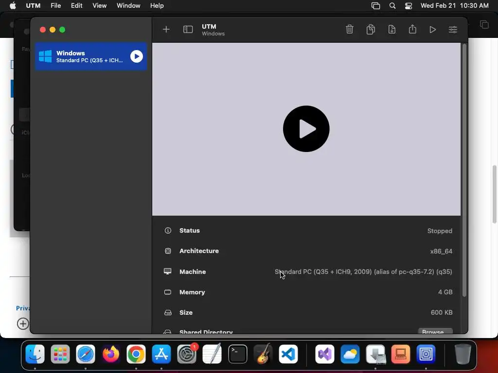Click the Status label

click(190, 231)
